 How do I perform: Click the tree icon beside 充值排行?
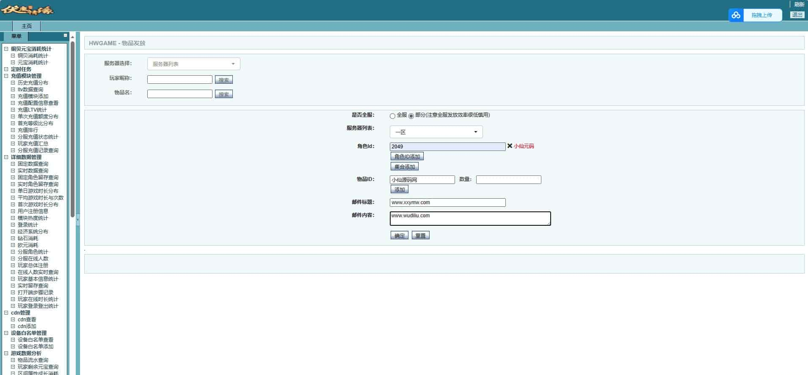pos(13,130)
